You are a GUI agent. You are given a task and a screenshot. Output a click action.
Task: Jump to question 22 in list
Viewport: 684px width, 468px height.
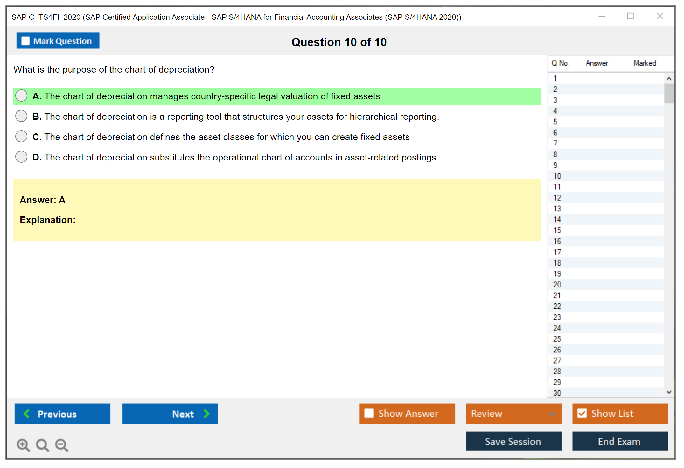coord(557,306)
